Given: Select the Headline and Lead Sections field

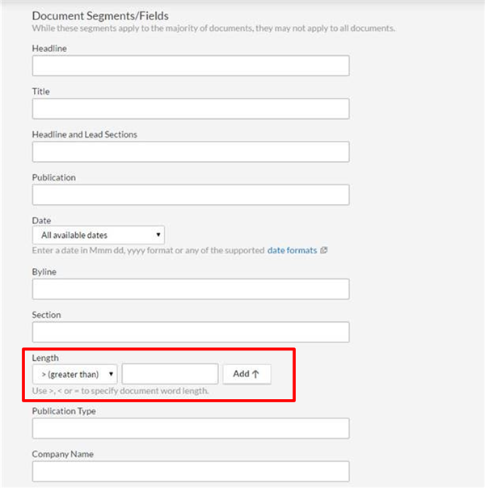Looking at the screenshot, I should [191, 151].
